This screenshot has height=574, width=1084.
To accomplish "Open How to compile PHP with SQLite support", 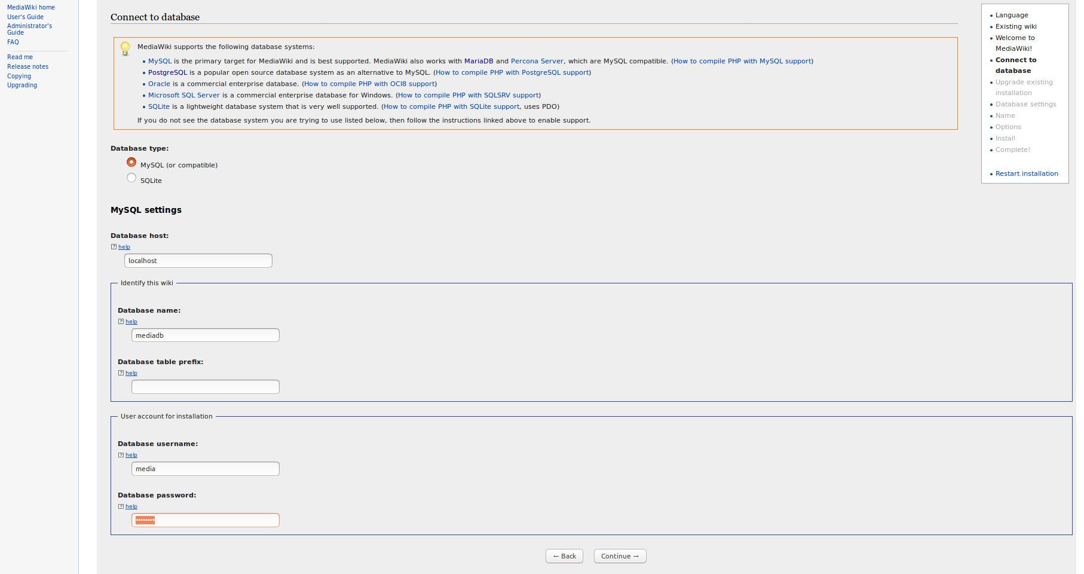I will click(x=452, y=106).
